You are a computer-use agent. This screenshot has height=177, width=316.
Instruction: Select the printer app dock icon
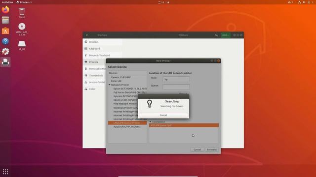(5, 62)
